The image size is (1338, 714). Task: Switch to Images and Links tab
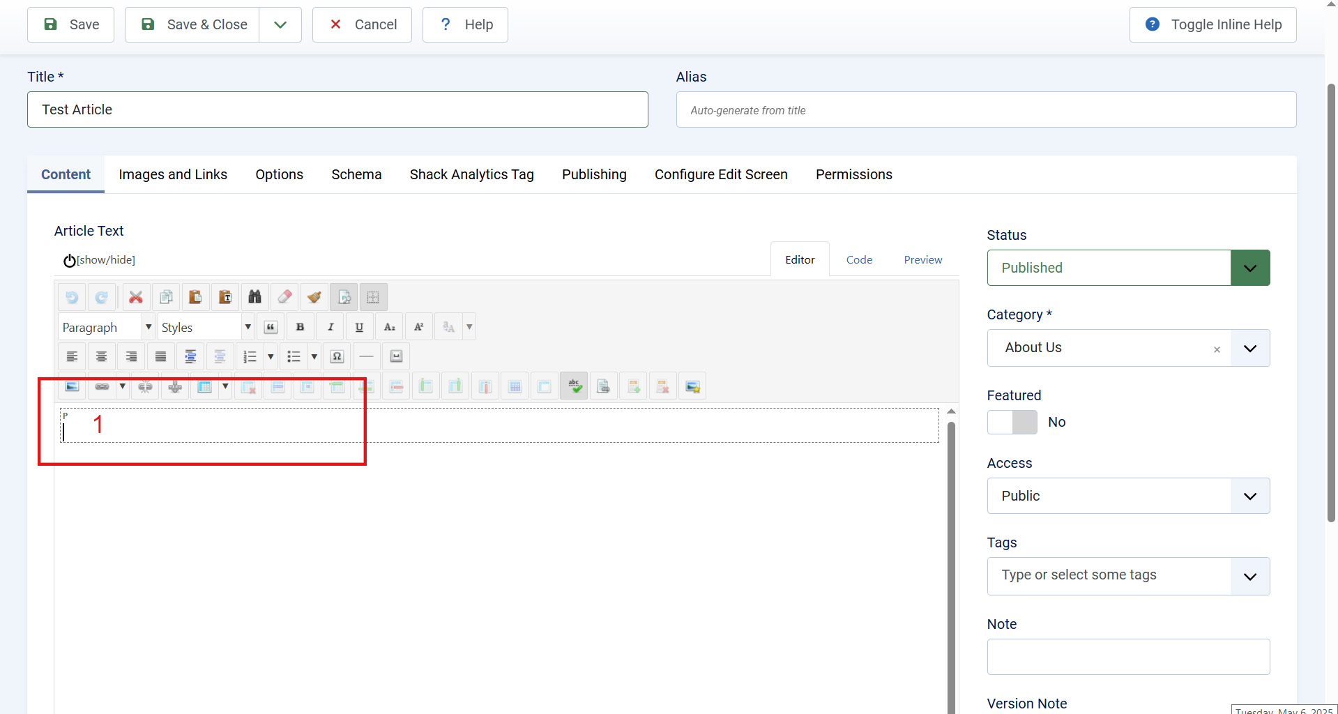pyautogui.click(x=173, y=174)
